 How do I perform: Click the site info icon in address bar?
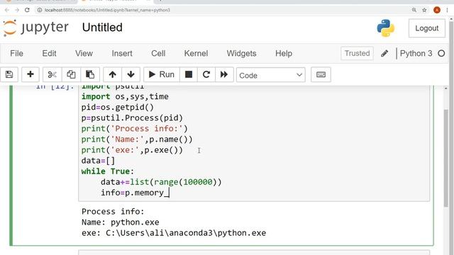click(x=40, y=10)
